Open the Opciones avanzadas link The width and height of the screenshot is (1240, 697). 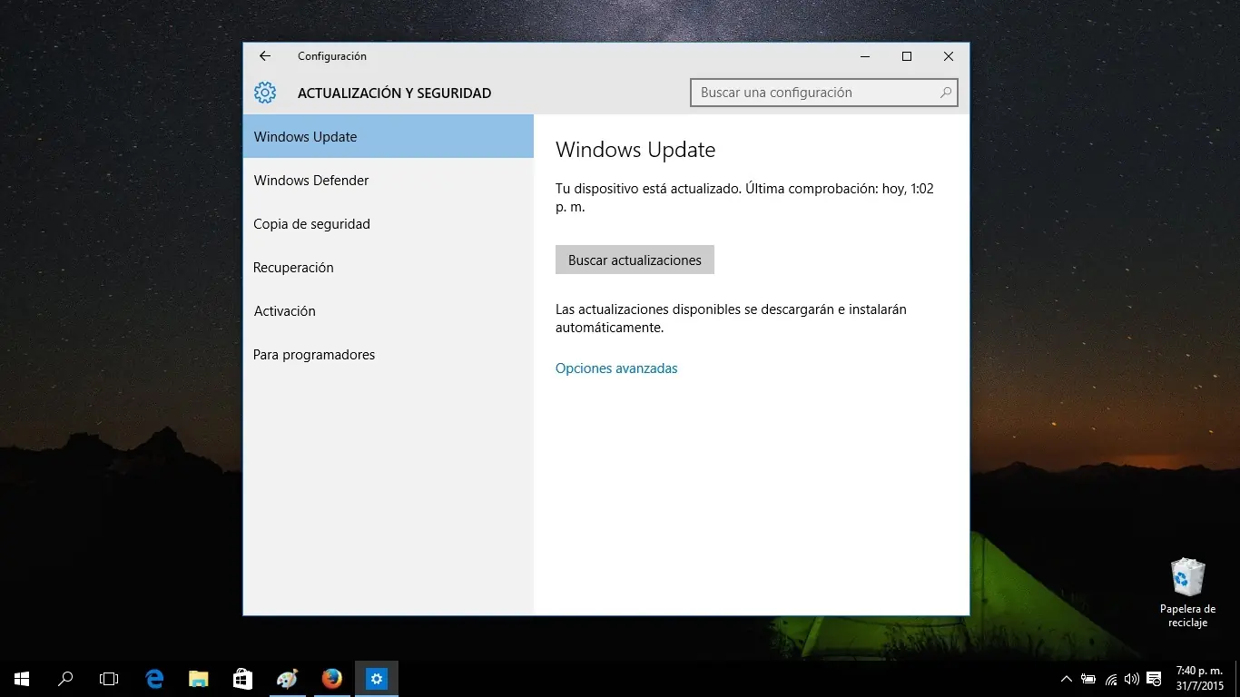coord(616,368)
